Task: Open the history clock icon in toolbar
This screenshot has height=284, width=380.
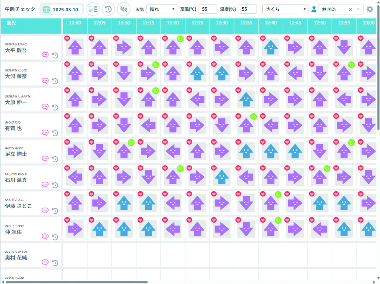Action: click(108, 9)
